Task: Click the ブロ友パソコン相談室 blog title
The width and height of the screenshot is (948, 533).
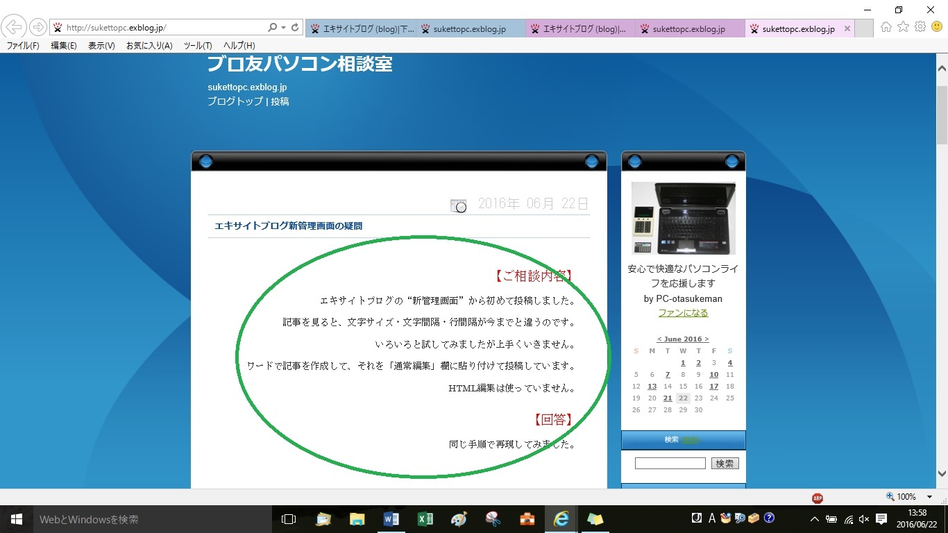Action: tap(300, 64)
